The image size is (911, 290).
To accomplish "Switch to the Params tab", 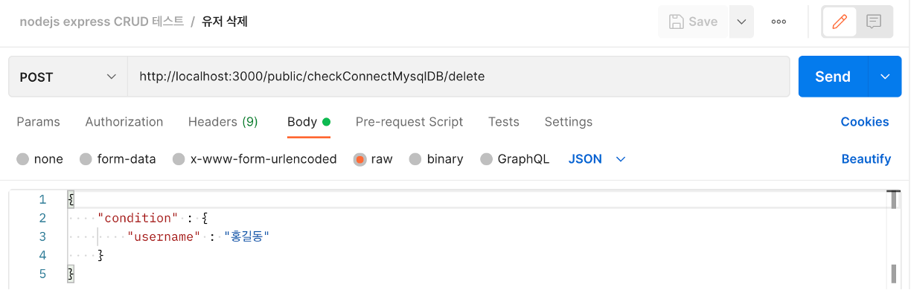I will pos(38,122).
